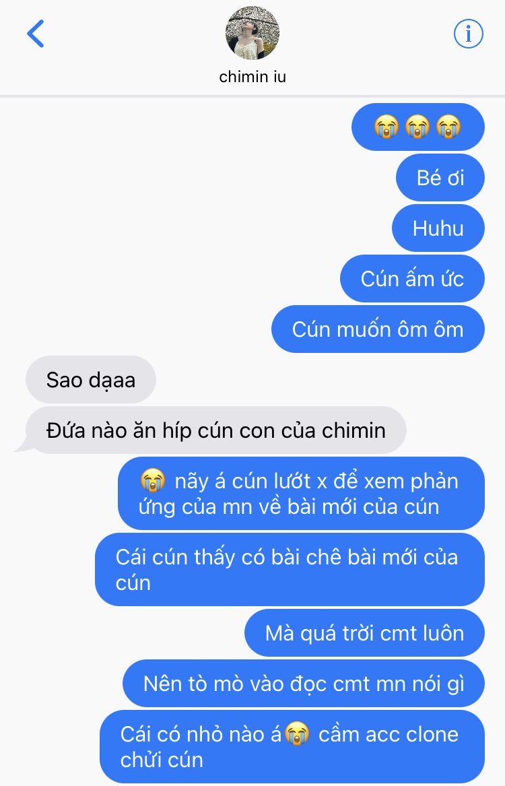Select the 'Bé ơi' message bubble

coord(440,177)
